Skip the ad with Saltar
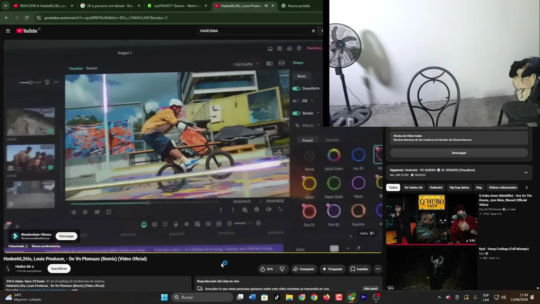Screen dimensions: 540x304 [x=367, y=233]
